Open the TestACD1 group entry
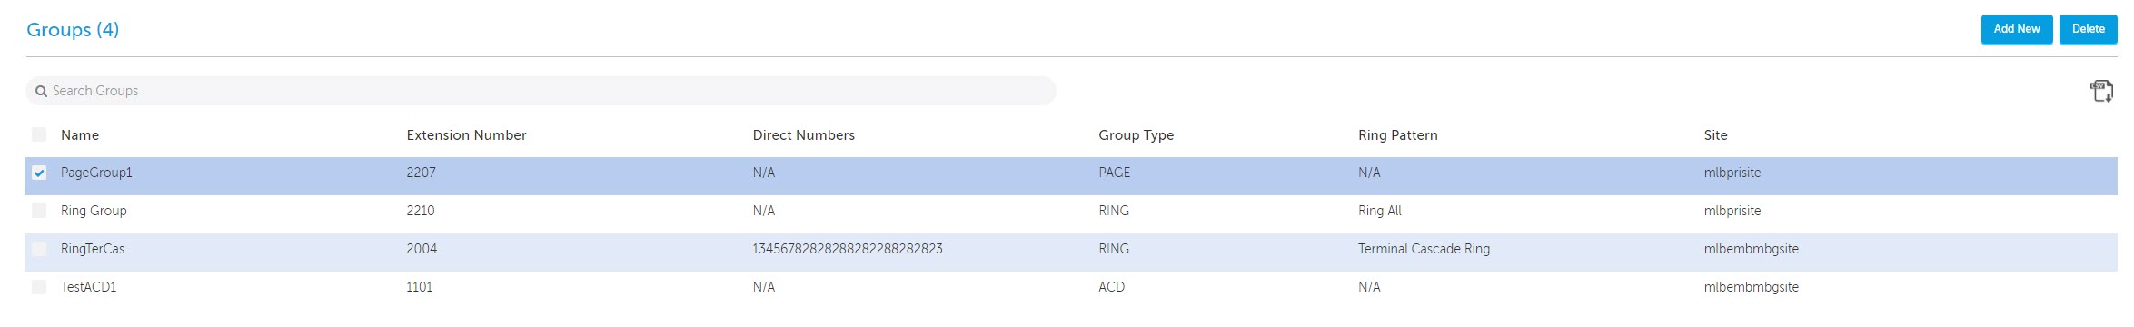The height and width of the screenshot is (327, 2134). (x=88, y=287)
